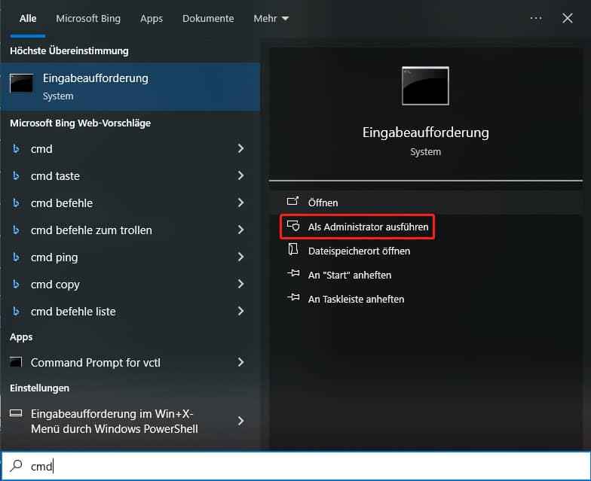This screenshot has height=481, width=591.
Task: Open the three-dot options menu
Action: pyautogui.click(x=535, y=18)
